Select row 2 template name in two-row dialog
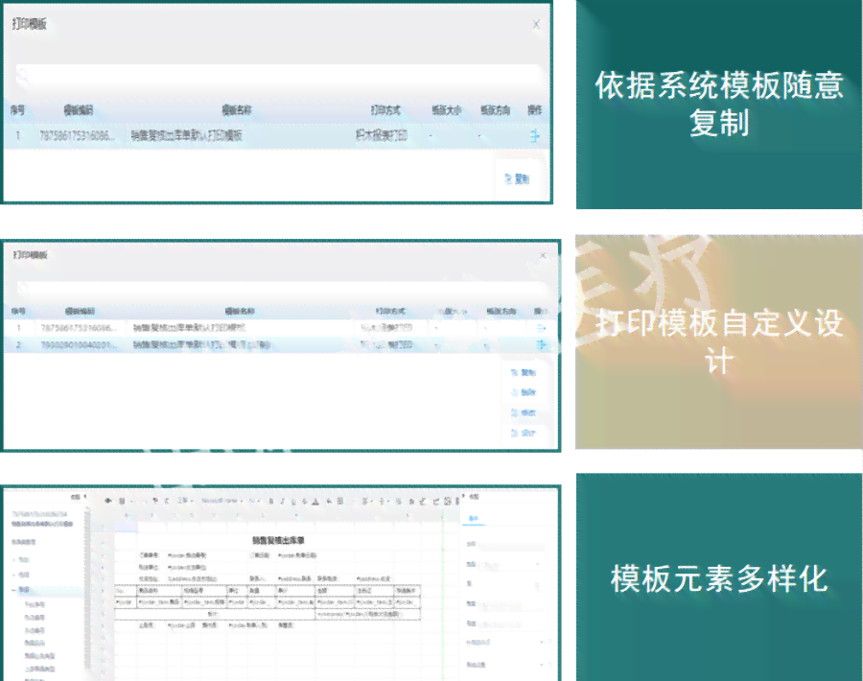 201,345
